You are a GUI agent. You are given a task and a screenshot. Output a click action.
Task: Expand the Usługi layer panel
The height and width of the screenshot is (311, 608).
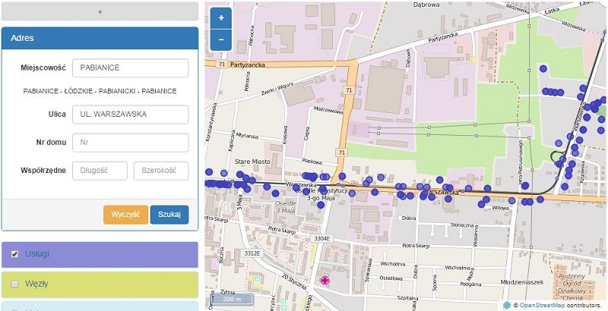(x=106, y=254)
